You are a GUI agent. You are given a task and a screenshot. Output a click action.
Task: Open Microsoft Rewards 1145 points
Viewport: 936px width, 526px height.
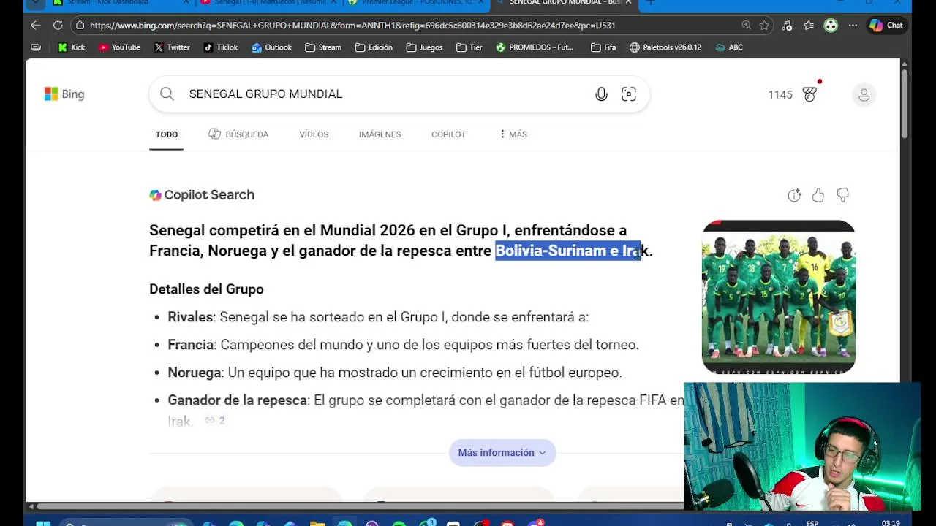coord(793,94)
